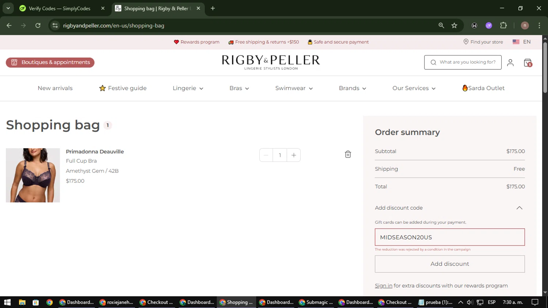This screenshot has height=308, width=548.
Task: Collapse the Add discount code section
Action: click(x=519, y=208)
